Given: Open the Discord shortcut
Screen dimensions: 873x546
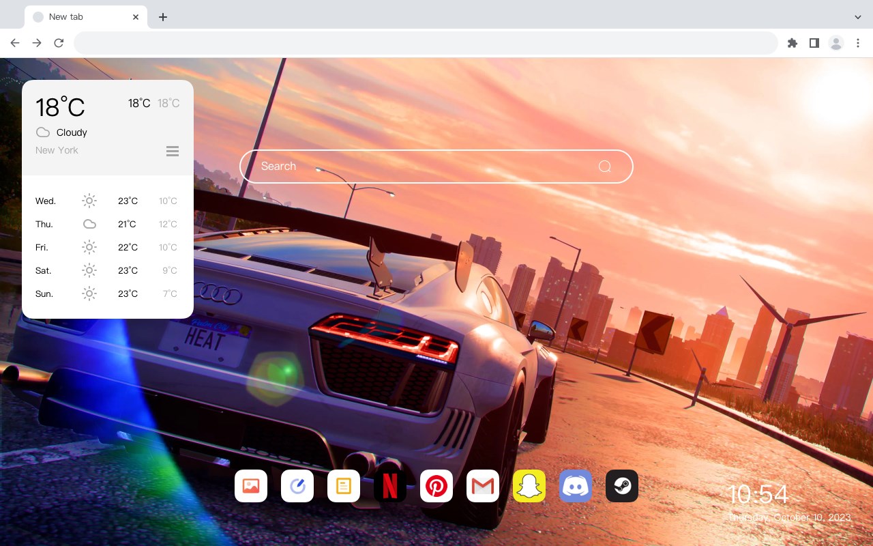Looking at the screenshot, I should pos(576,486).
